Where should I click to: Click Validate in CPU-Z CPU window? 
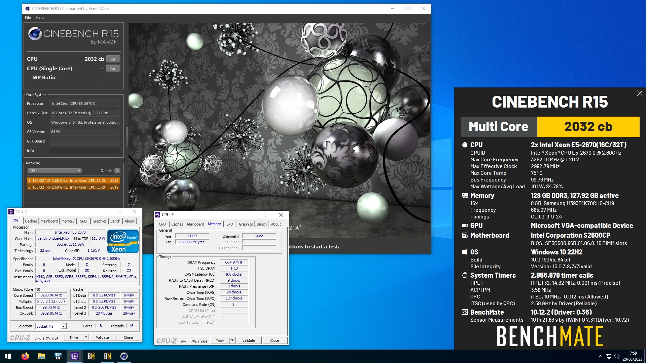(102, 337)
